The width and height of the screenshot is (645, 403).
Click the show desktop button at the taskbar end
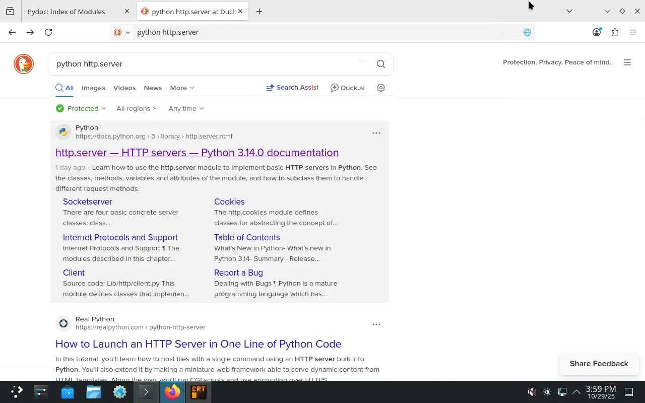tap(629, 392)
